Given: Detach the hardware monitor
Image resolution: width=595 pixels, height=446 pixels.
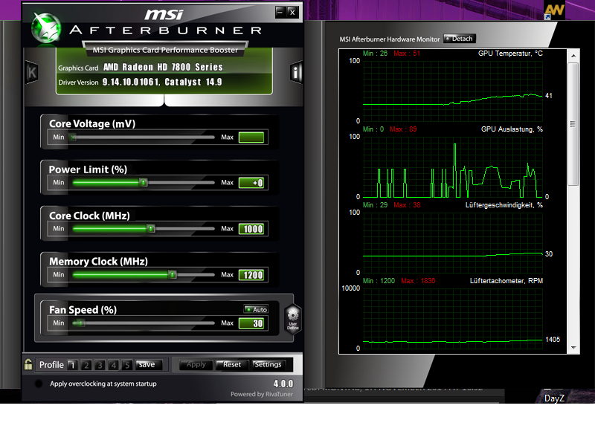Looking at the screenshot, I should click(x=459, y=39).
